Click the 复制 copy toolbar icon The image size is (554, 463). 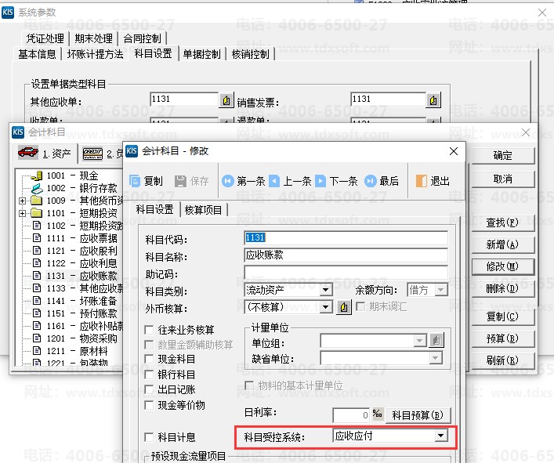click(x=135, y=181)
